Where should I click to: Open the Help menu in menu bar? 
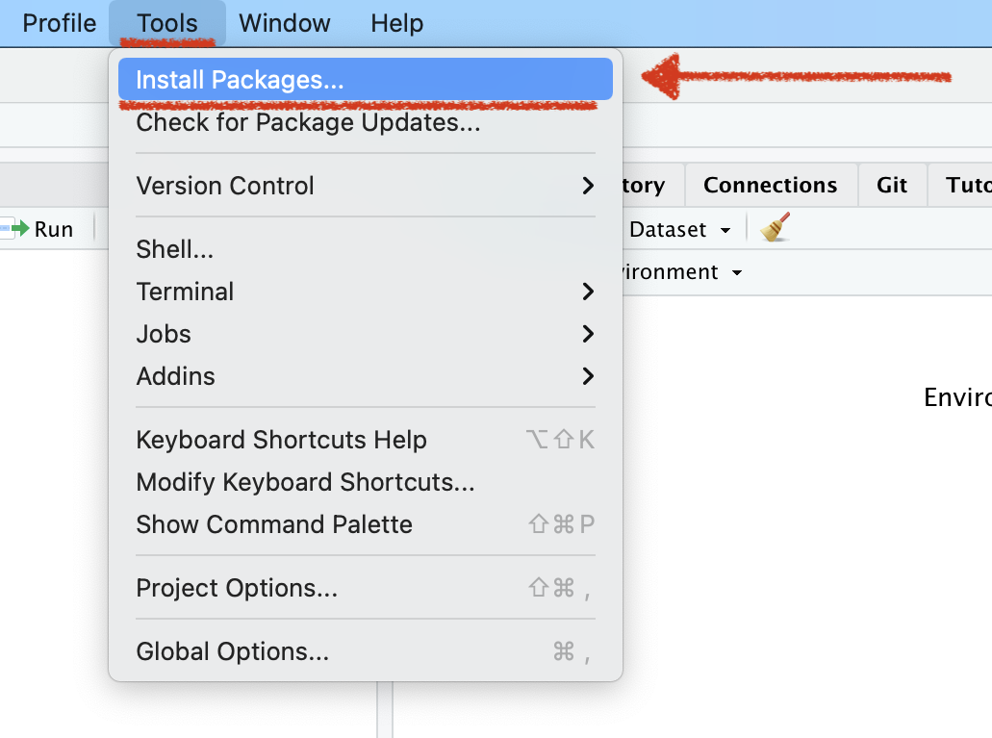pos(396,23)
